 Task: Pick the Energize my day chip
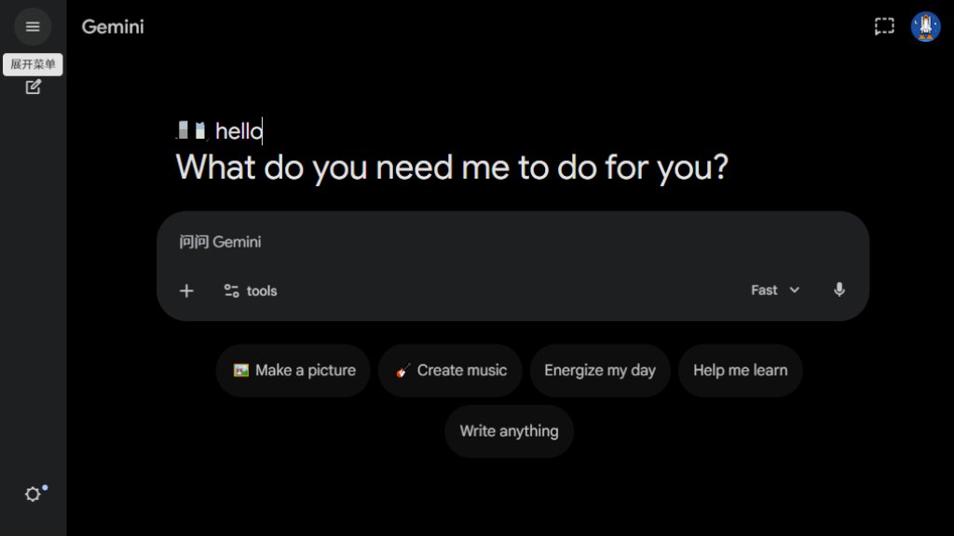tap(600, 370)
